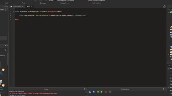Click line number 4 in the gutter
The height and width of the screenshot is (96, 172).
(10, 15)
